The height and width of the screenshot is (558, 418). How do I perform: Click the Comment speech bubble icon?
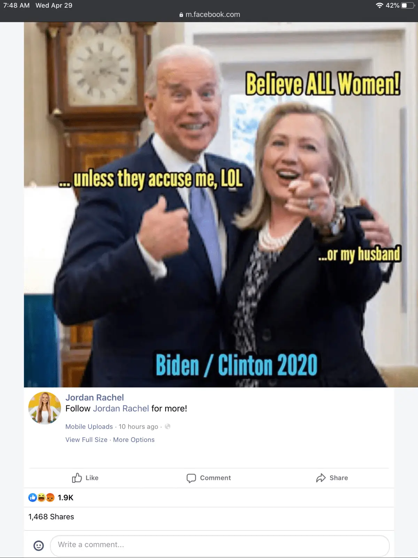pos(191,478)
